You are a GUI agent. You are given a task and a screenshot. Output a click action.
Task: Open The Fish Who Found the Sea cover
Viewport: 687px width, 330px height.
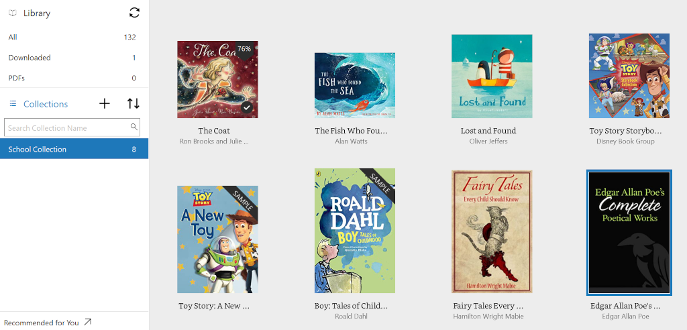click(355, 85)
